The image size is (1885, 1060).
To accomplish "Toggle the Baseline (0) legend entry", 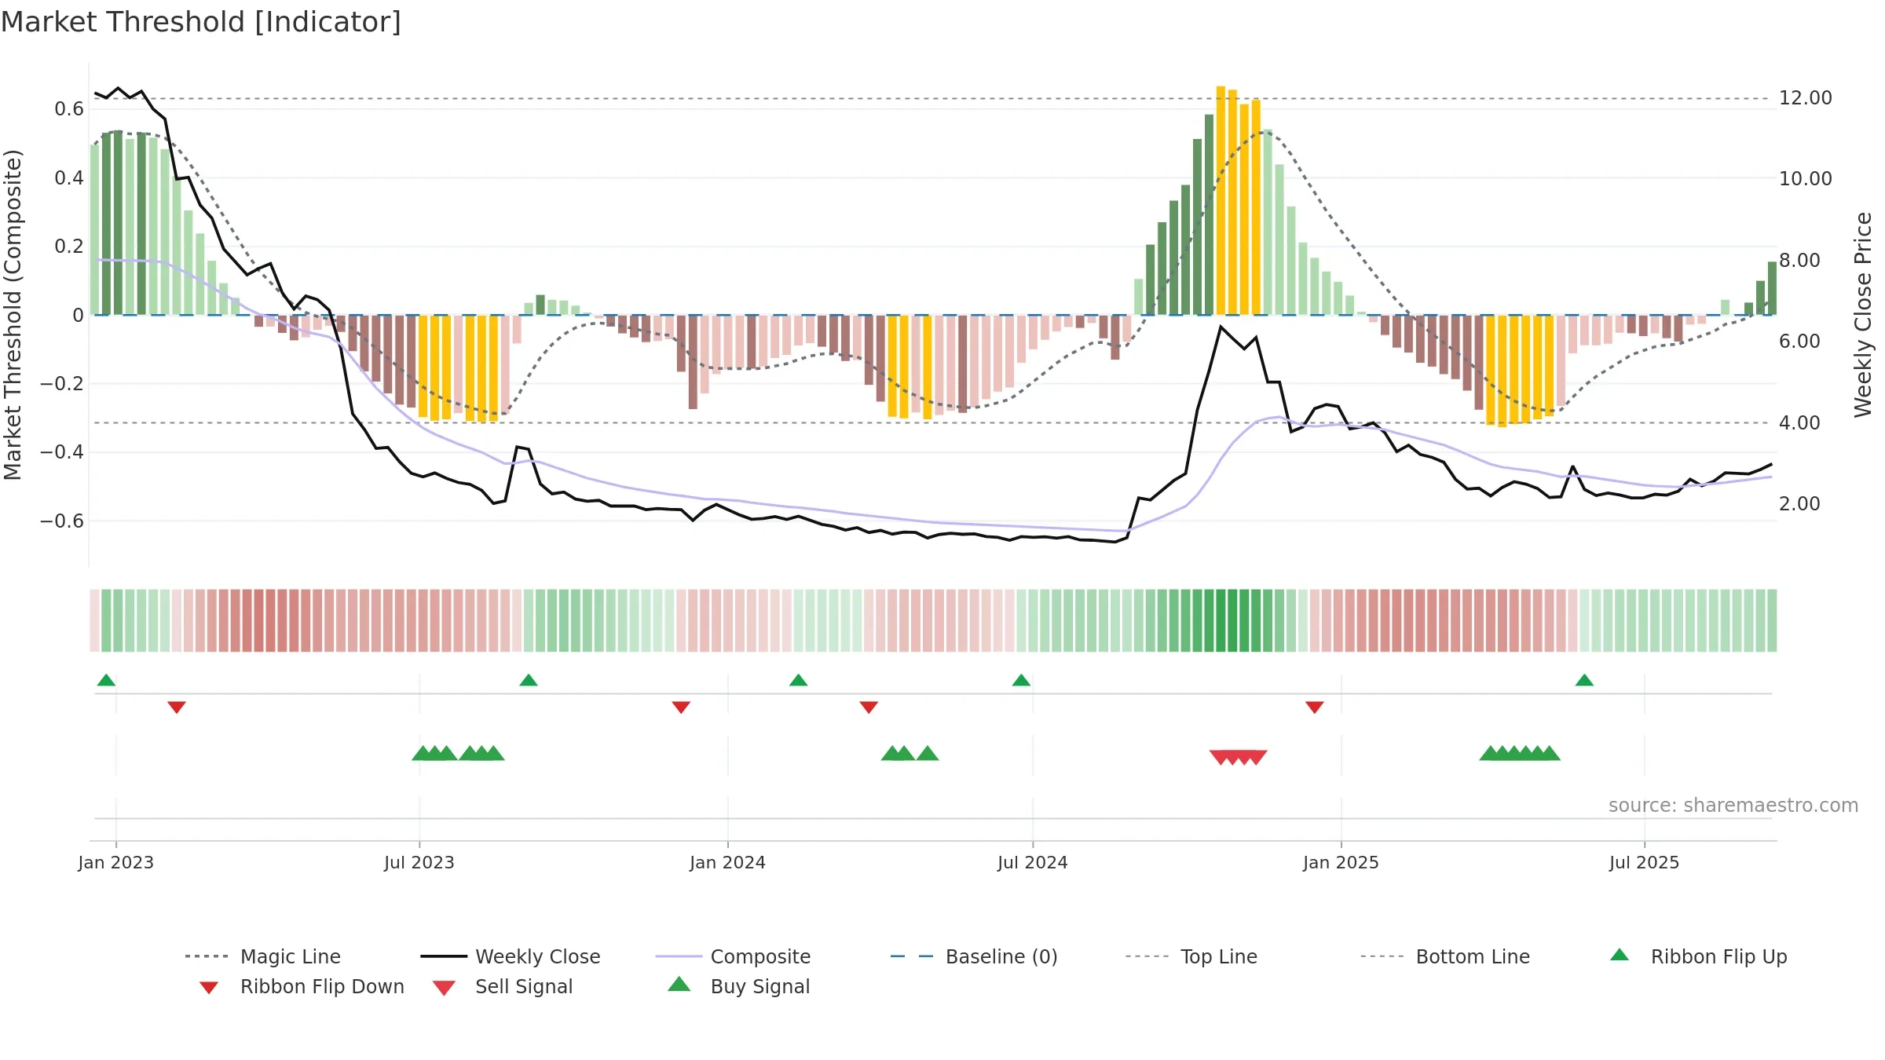I will point(974,956).
